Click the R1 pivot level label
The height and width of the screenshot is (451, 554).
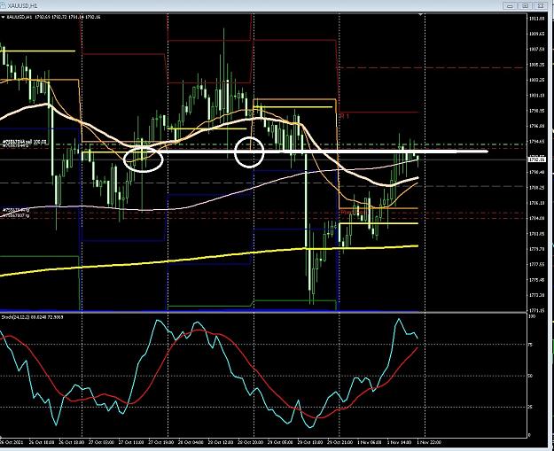(343, 116)
